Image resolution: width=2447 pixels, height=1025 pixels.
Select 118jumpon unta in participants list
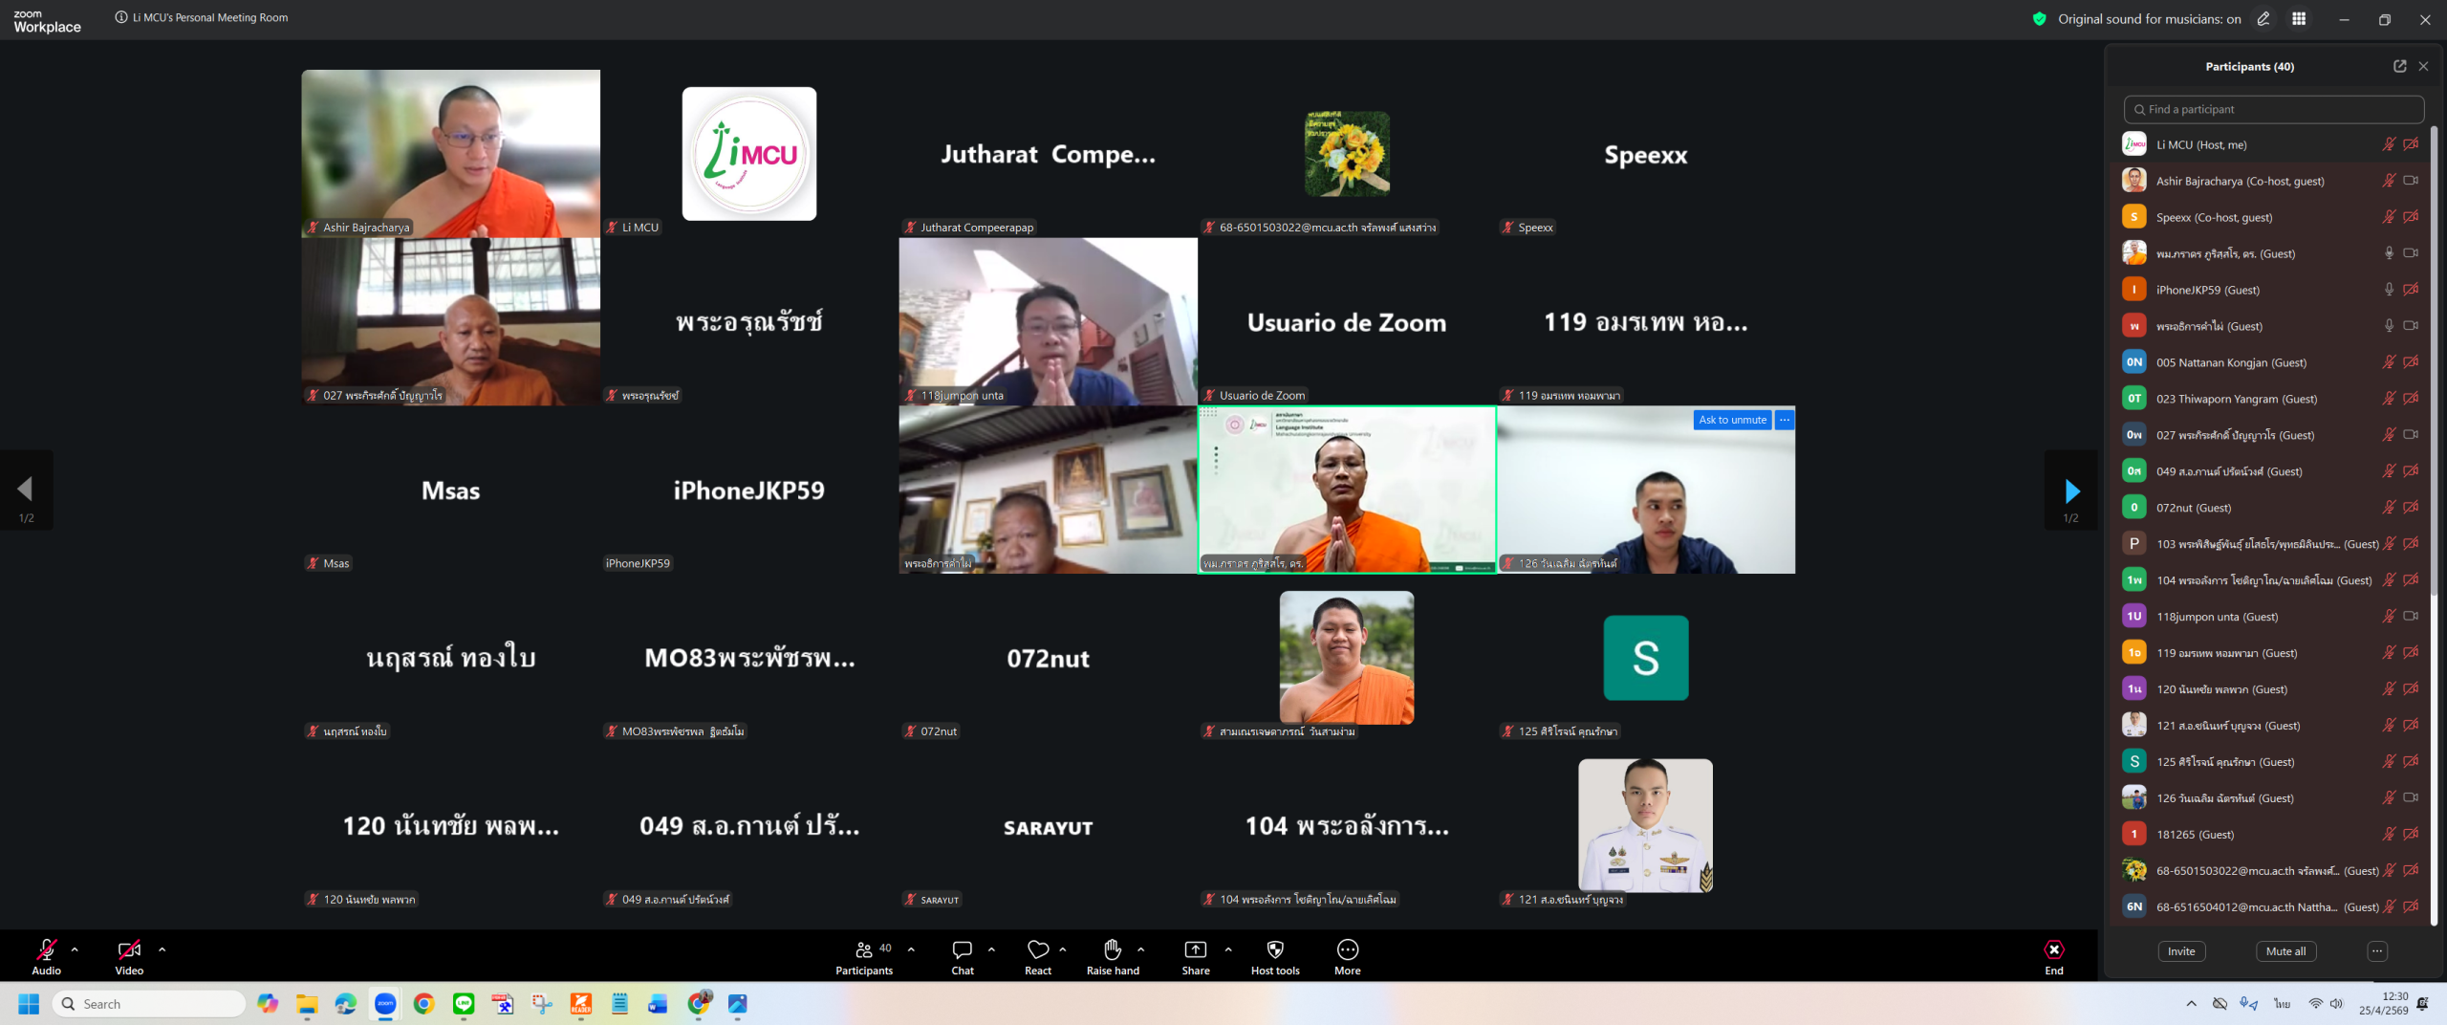pos(2216,617)
